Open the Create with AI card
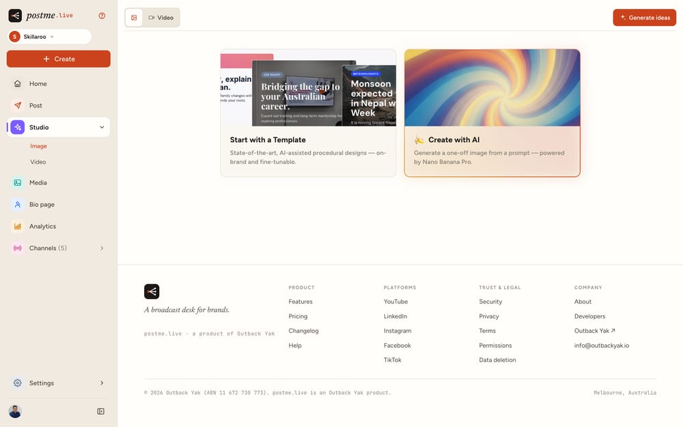 tap(492, 113)
